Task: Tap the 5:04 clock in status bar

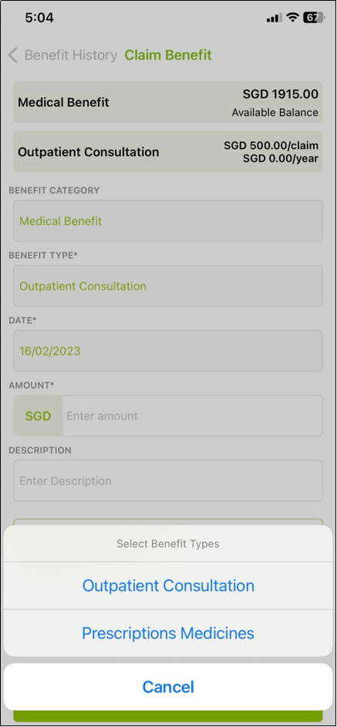Action: coord(39,18)
